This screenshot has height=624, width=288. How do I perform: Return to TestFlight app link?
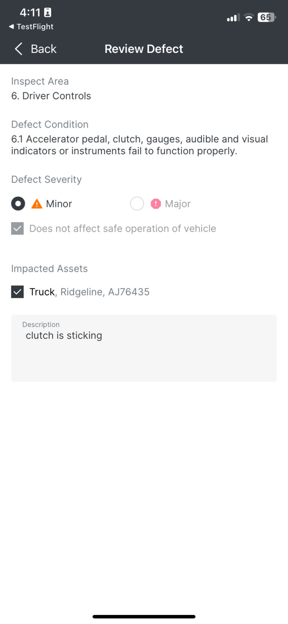(x=31, y=27)
